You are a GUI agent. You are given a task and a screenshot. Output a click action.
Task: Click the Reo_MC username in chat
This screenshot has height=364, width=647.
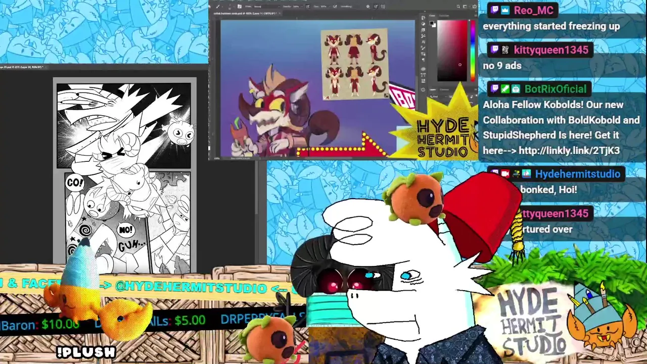533,10
